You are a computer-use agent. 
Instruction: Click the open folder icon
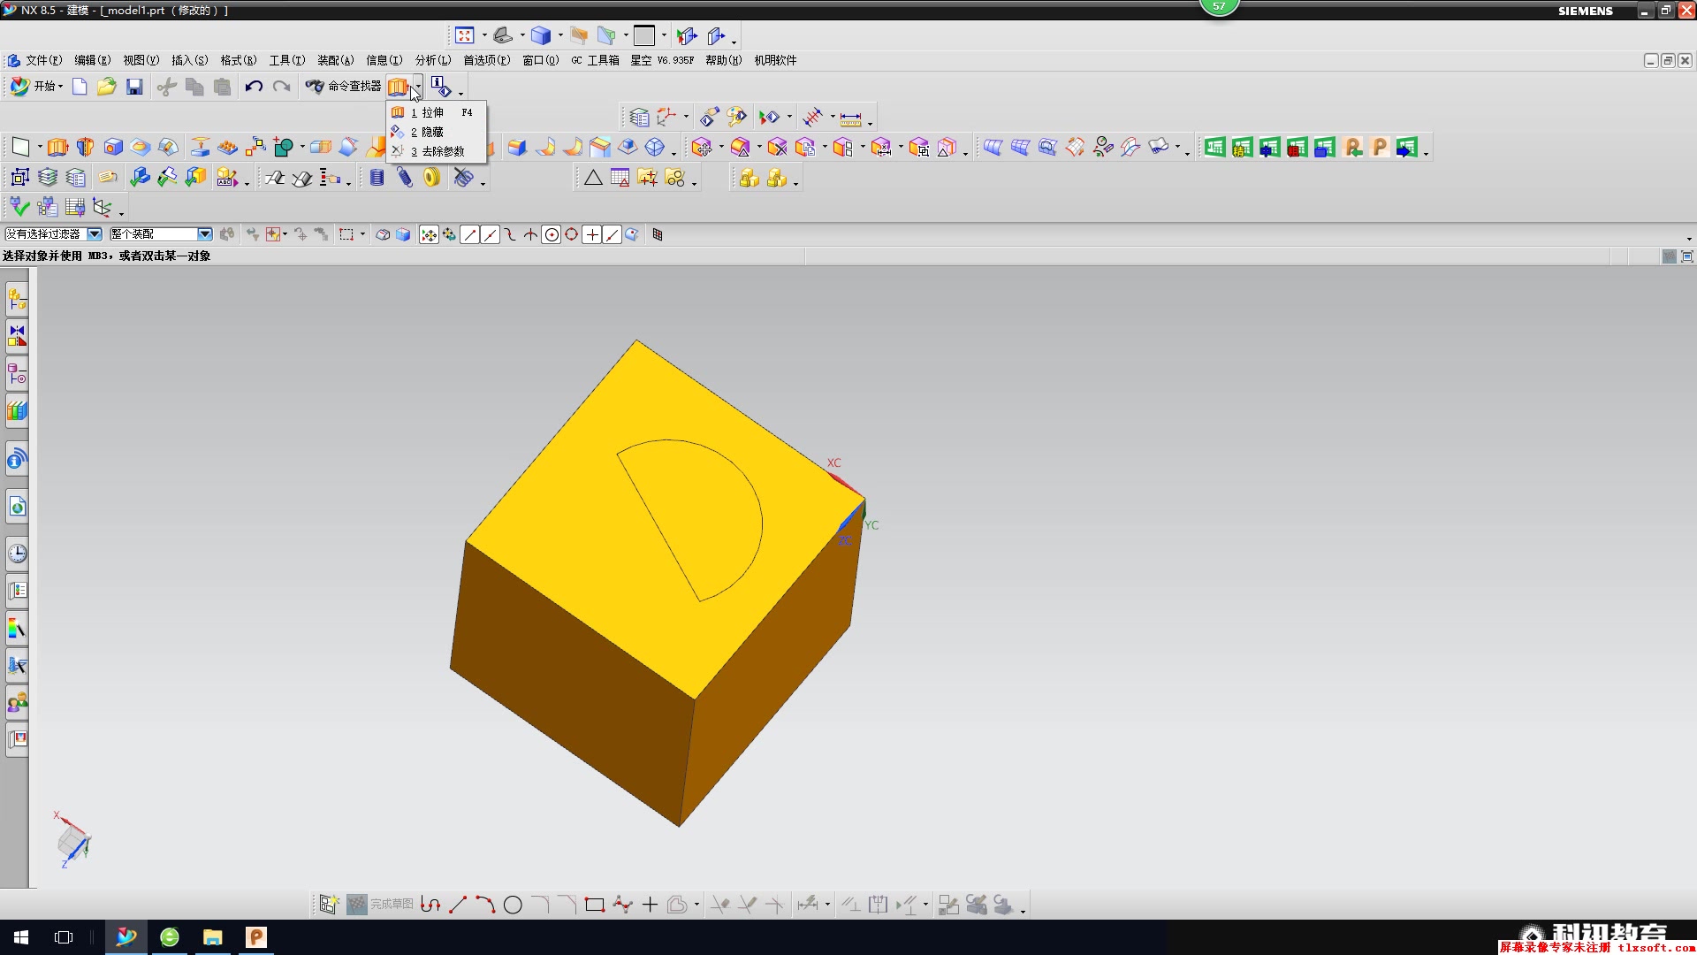pyautogui.click(x=106, y=87)
